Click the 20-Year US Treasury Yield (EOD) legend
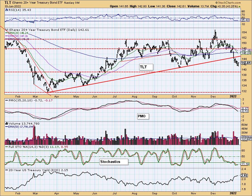Screen dimensions: 252x196 (x=38, y=170)
